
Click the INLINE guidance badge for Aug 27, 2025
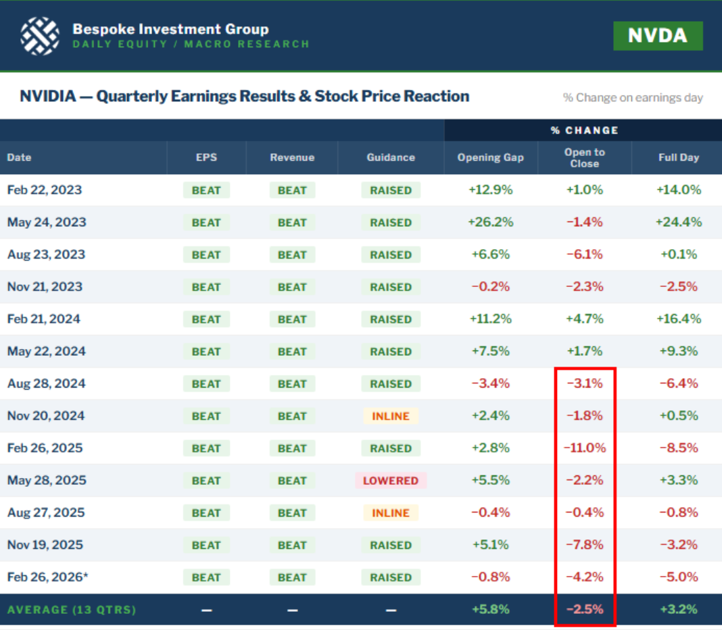coord(391,513)
